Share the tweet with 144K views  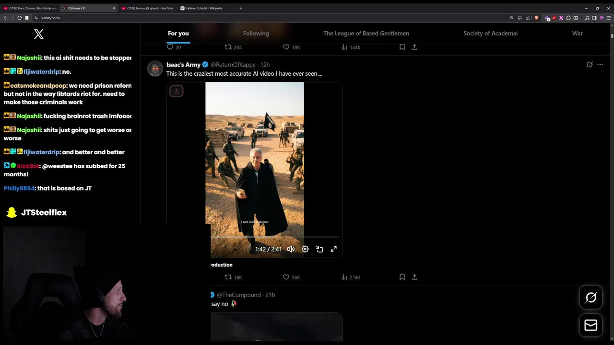414,47
